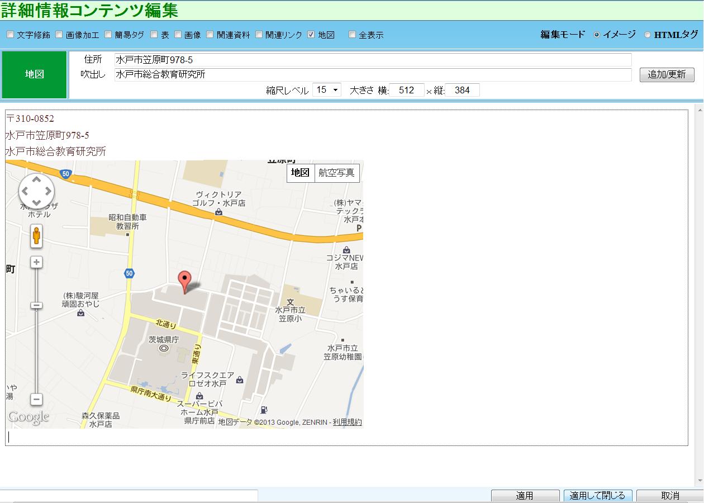Pan the map left with the arrow
Screen dimensions: 704x503
point(25,191)
